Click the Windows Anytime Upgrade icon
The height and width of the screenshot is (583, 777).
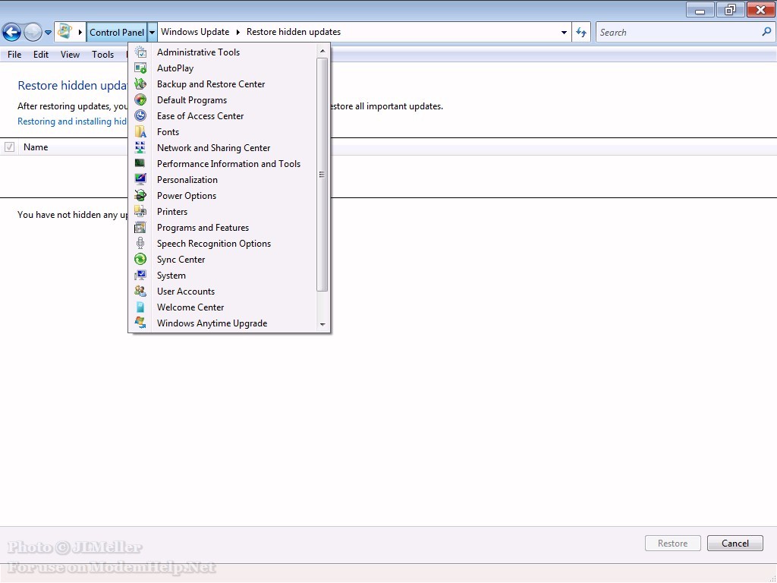click(x=140, y=323)
